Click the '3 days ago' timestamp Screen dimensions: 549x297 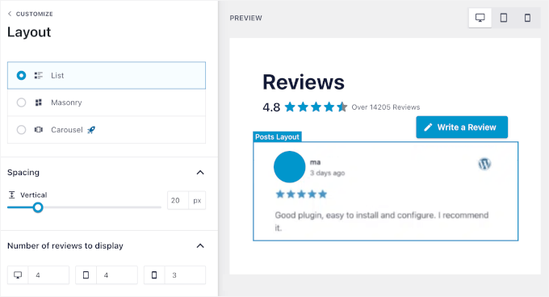coord(327,173)
